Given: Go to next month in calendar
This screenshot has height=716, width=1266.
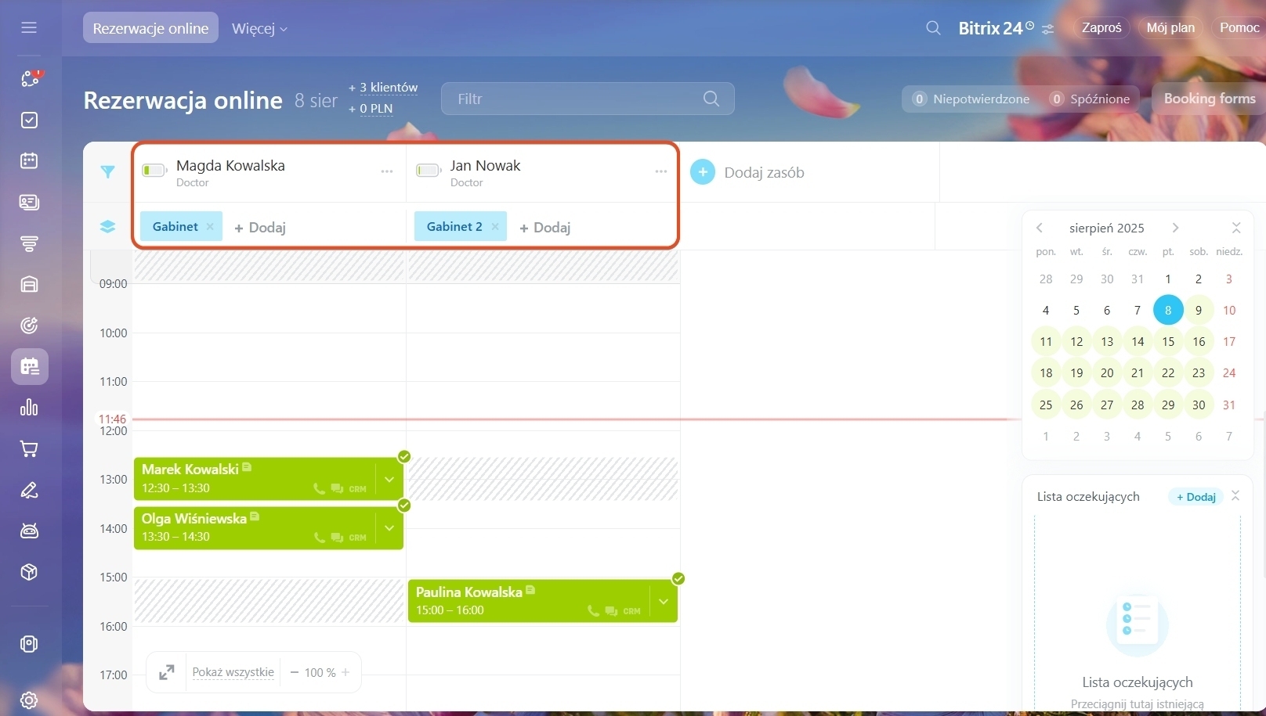Looking at the screenshot, I should [1175, 228].
